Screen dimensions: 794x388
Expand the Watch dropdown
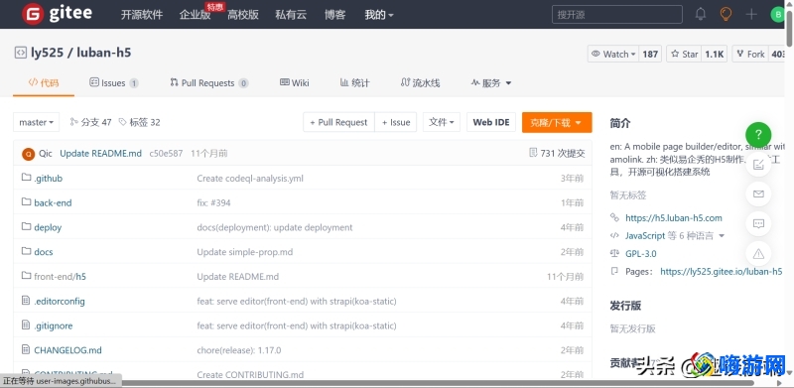[x=613, y=54]
